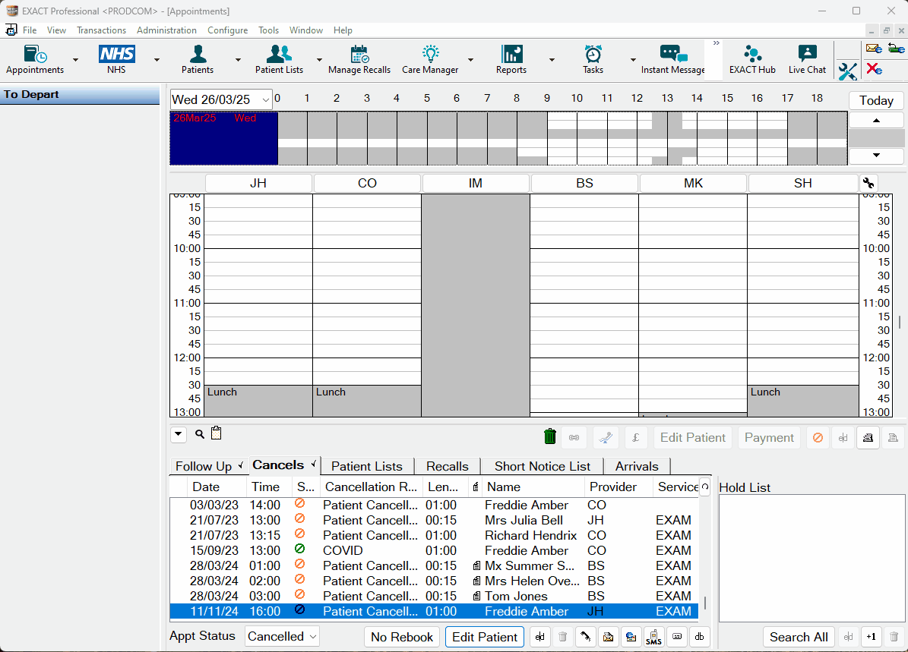Click the chain link icon button
Image resolution: width=908 pixels, height=652 pixels.
[574, 437]
